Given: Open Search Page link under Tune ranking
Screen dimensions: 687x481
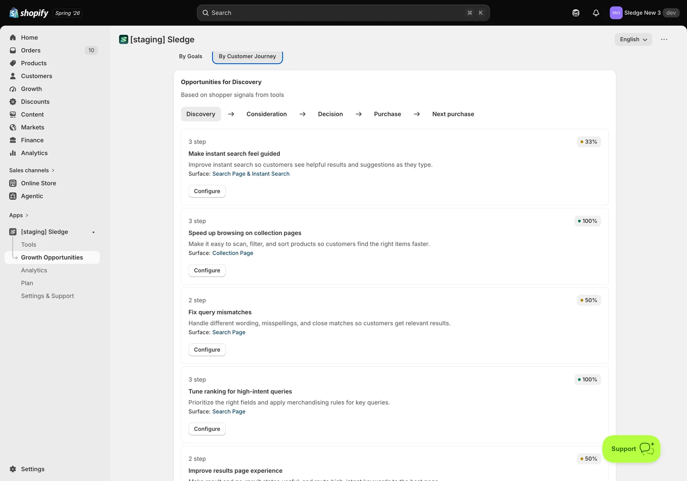Looking at the screenshot, I should (x=229, y=411).
